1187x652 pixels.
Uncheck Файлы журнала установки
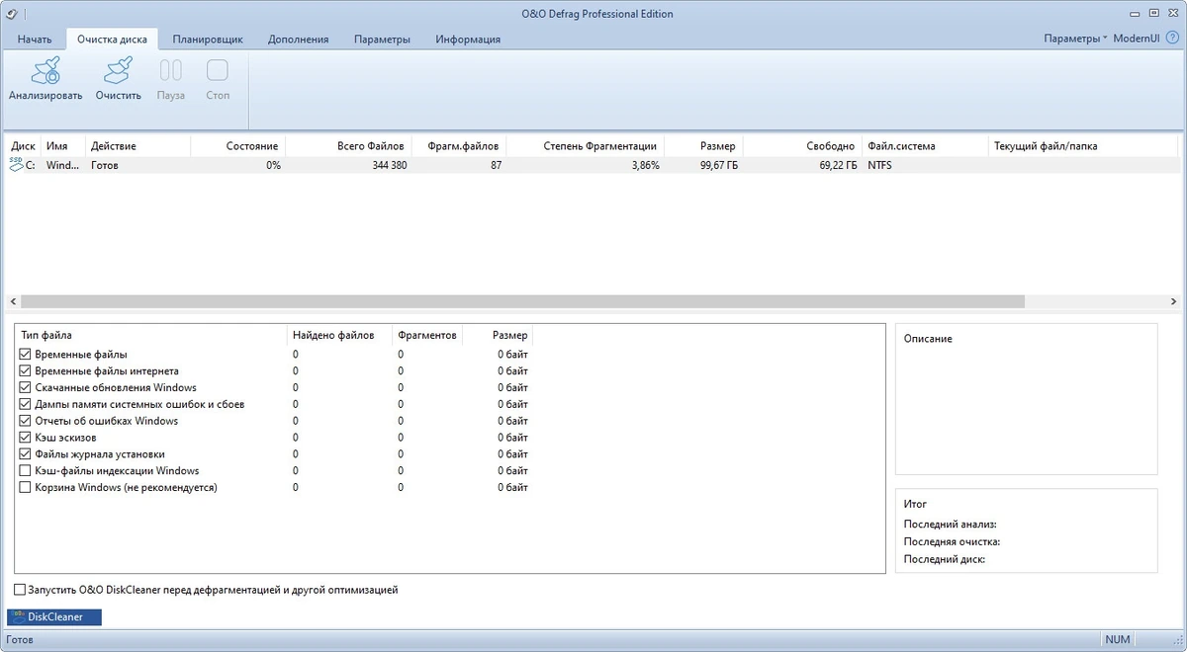(x=26, y=454)
